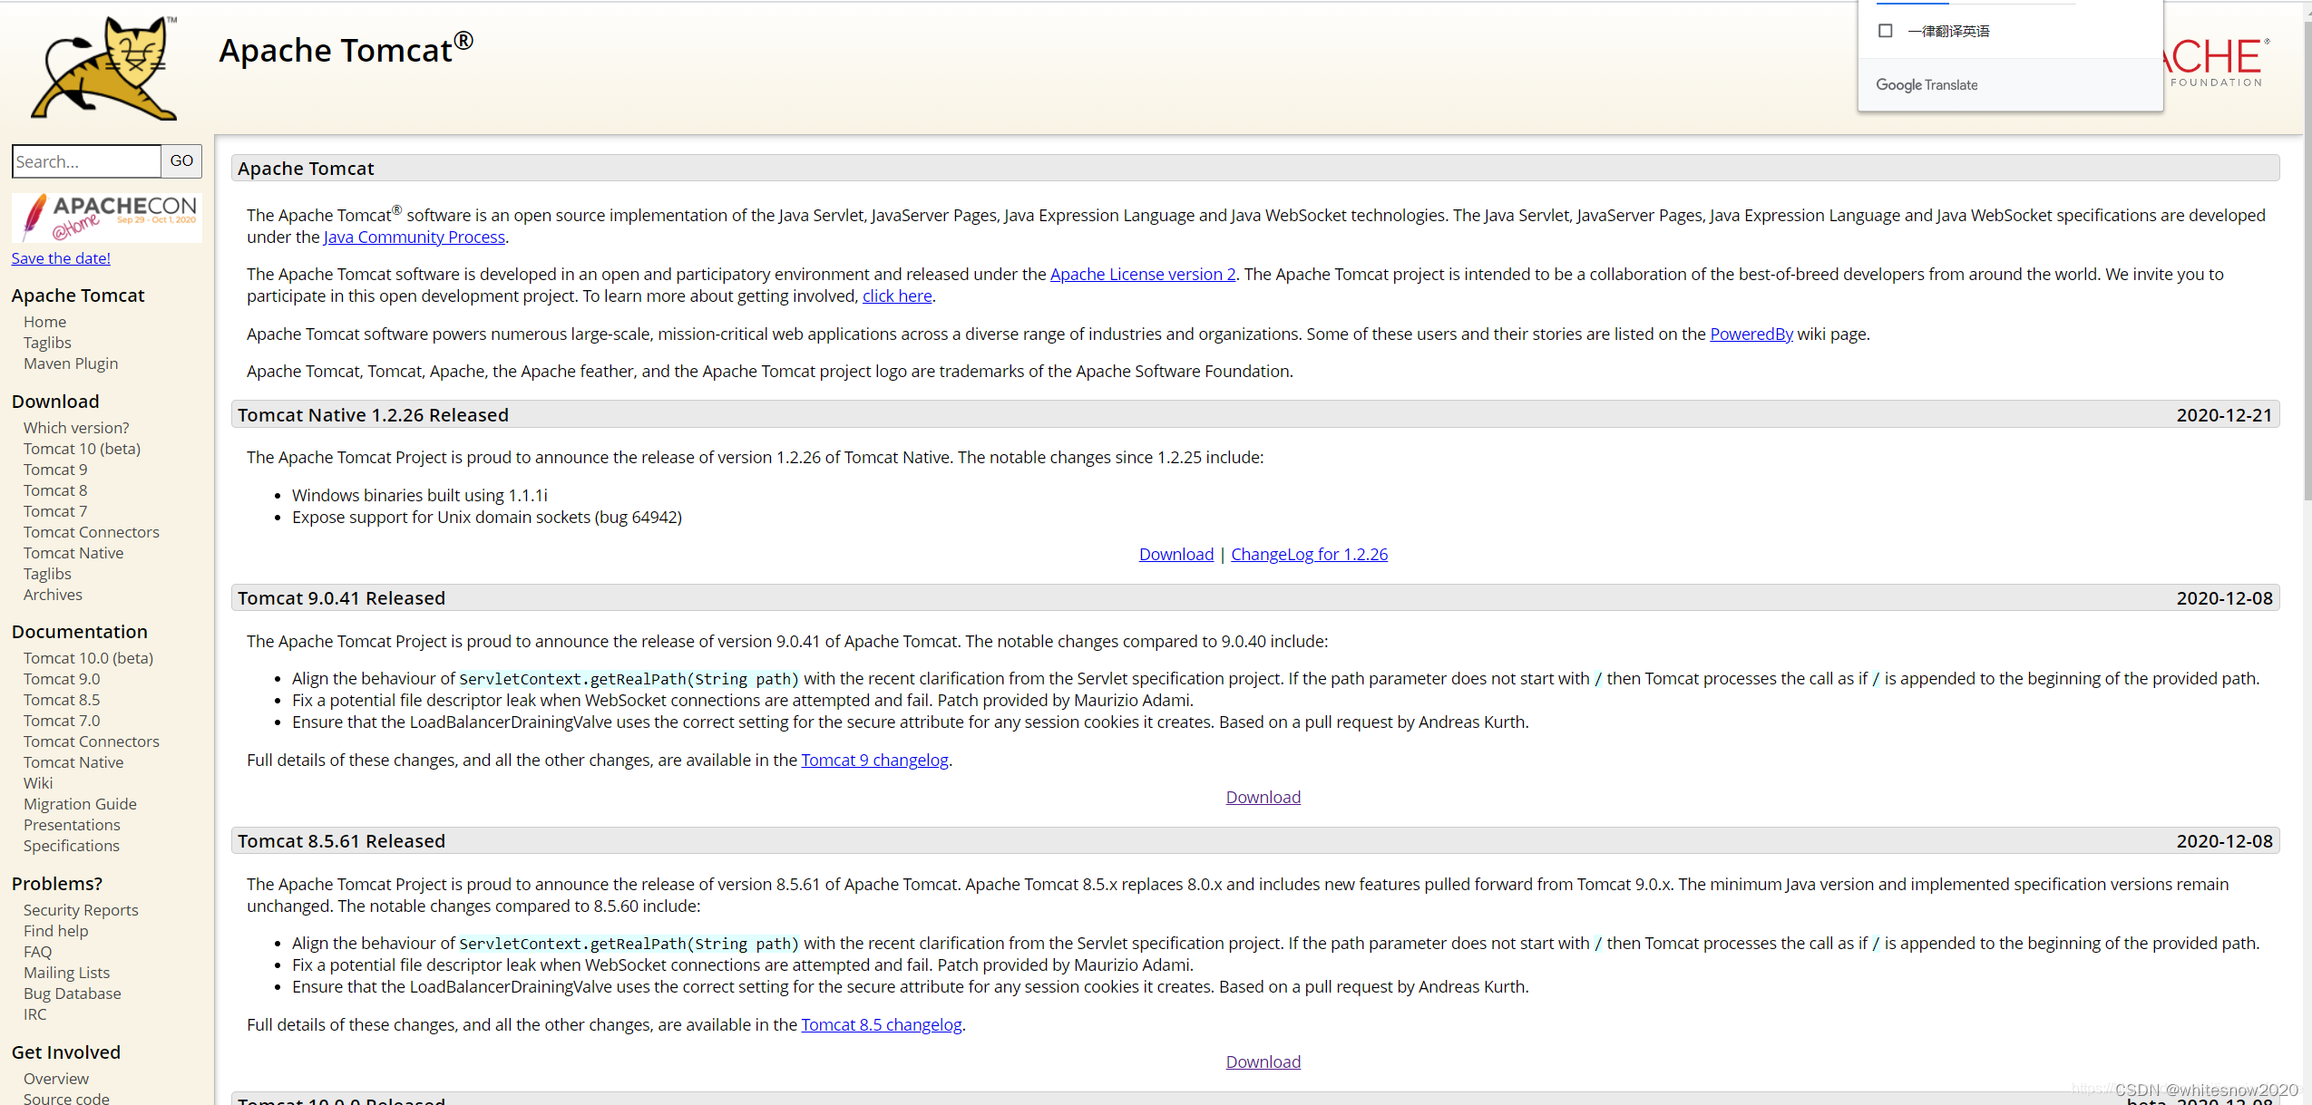Click the search input field
The width and height of the screenshot is (2312, 1105).
[85, 160]
